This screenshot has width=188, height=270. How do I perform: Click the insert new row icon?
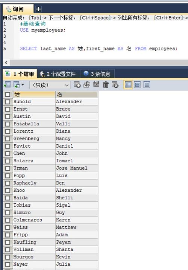coord(77,85)
